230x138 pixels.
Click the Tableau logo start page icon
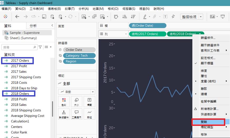coord(5,17)
